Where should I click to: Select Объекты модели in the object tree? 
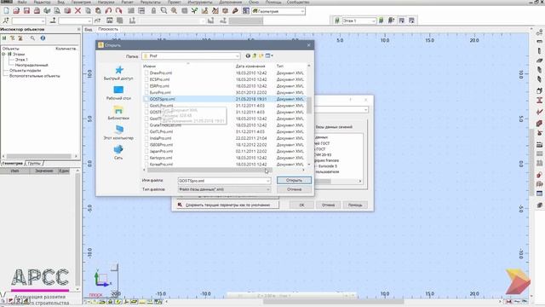click(25, 70)
